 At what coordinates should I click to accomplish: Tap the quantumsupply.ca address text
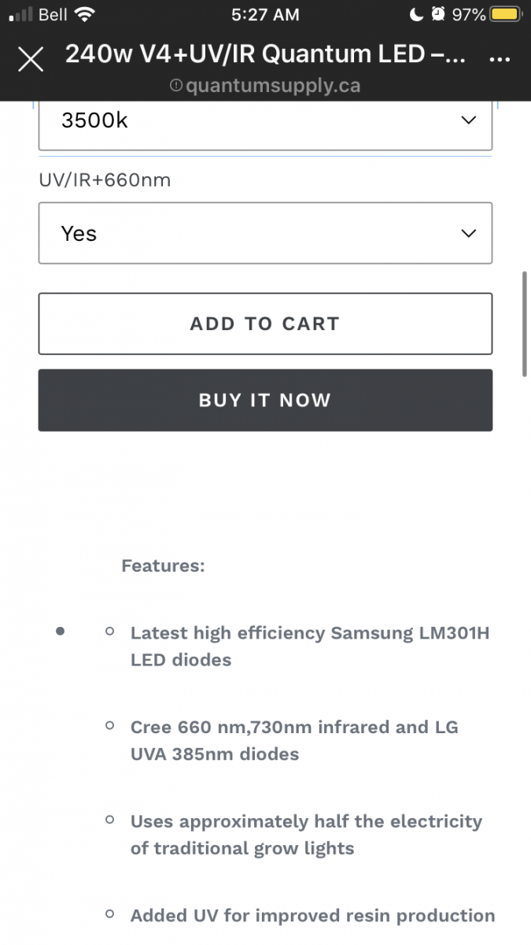click(x=272, y=85)
